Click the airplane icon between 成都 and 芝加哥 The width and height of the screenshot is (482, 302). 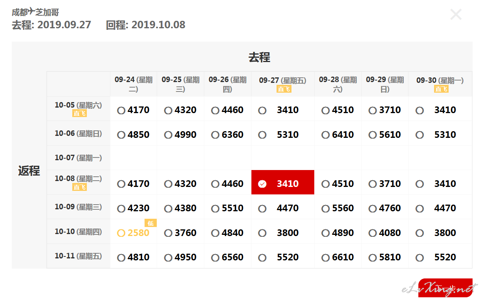pos(32,11)
